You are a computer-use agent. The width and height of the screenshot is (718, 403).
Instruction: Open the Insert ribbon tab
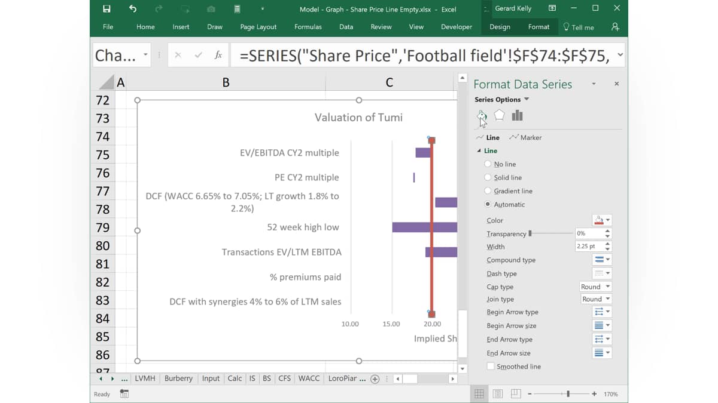click(181, 27)
